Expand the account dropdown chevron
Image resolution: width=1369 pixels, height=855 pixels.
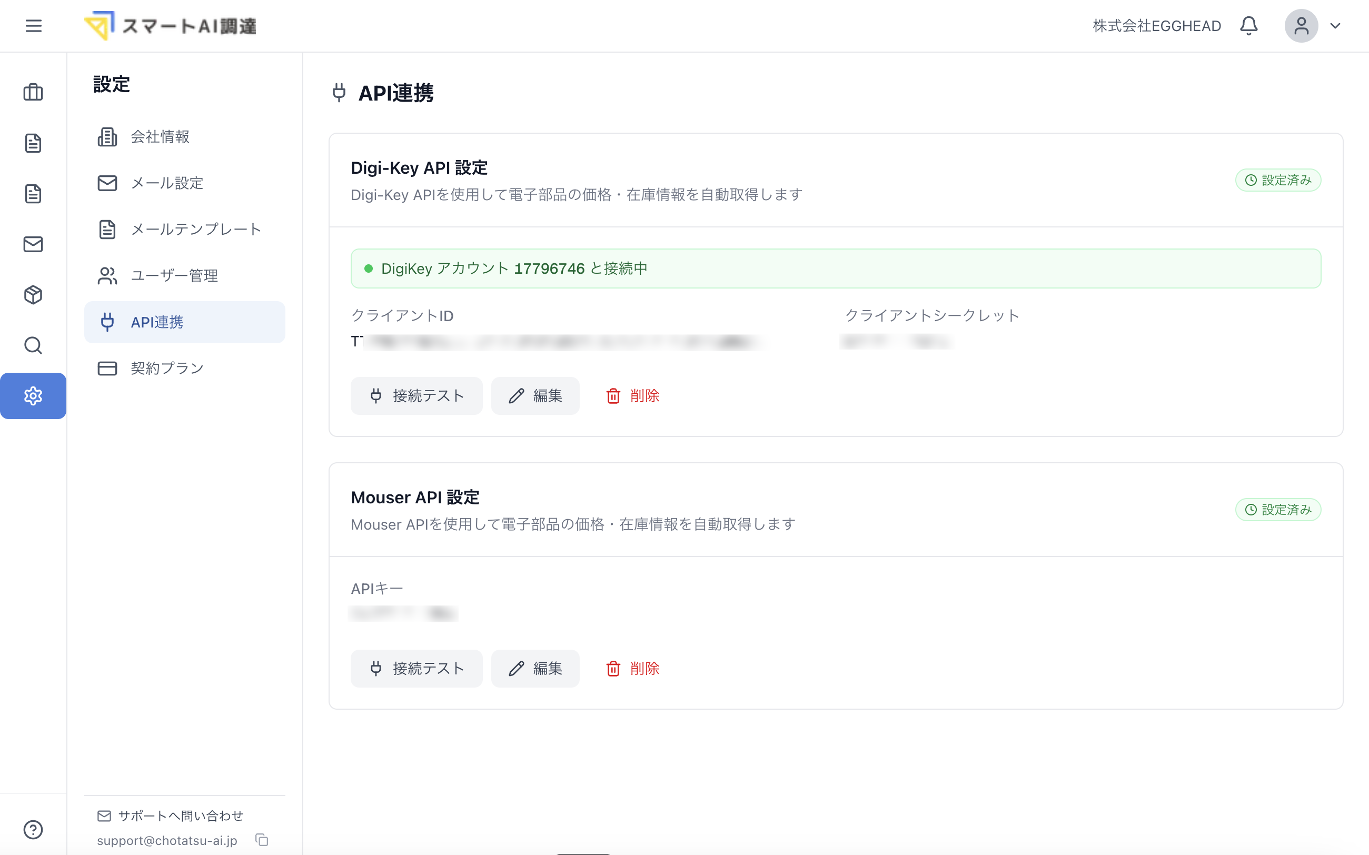[x=1335, y=26]
